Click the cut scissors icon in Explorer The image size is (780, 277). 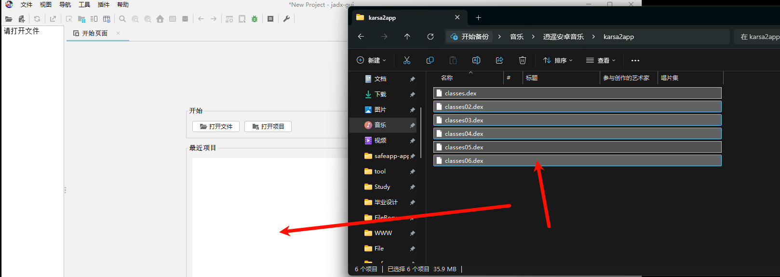407,60
